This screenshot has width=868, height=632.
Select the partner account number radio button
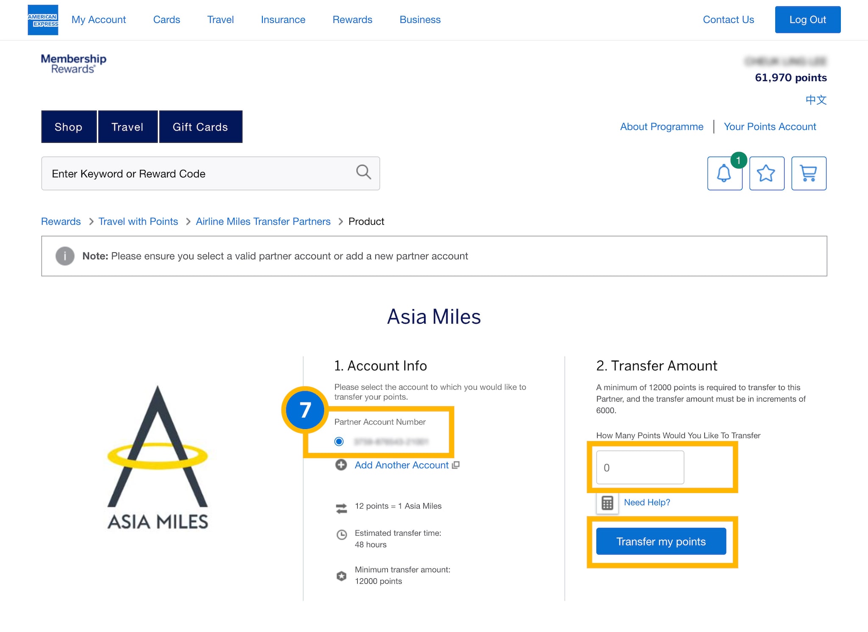click(339, 441)
